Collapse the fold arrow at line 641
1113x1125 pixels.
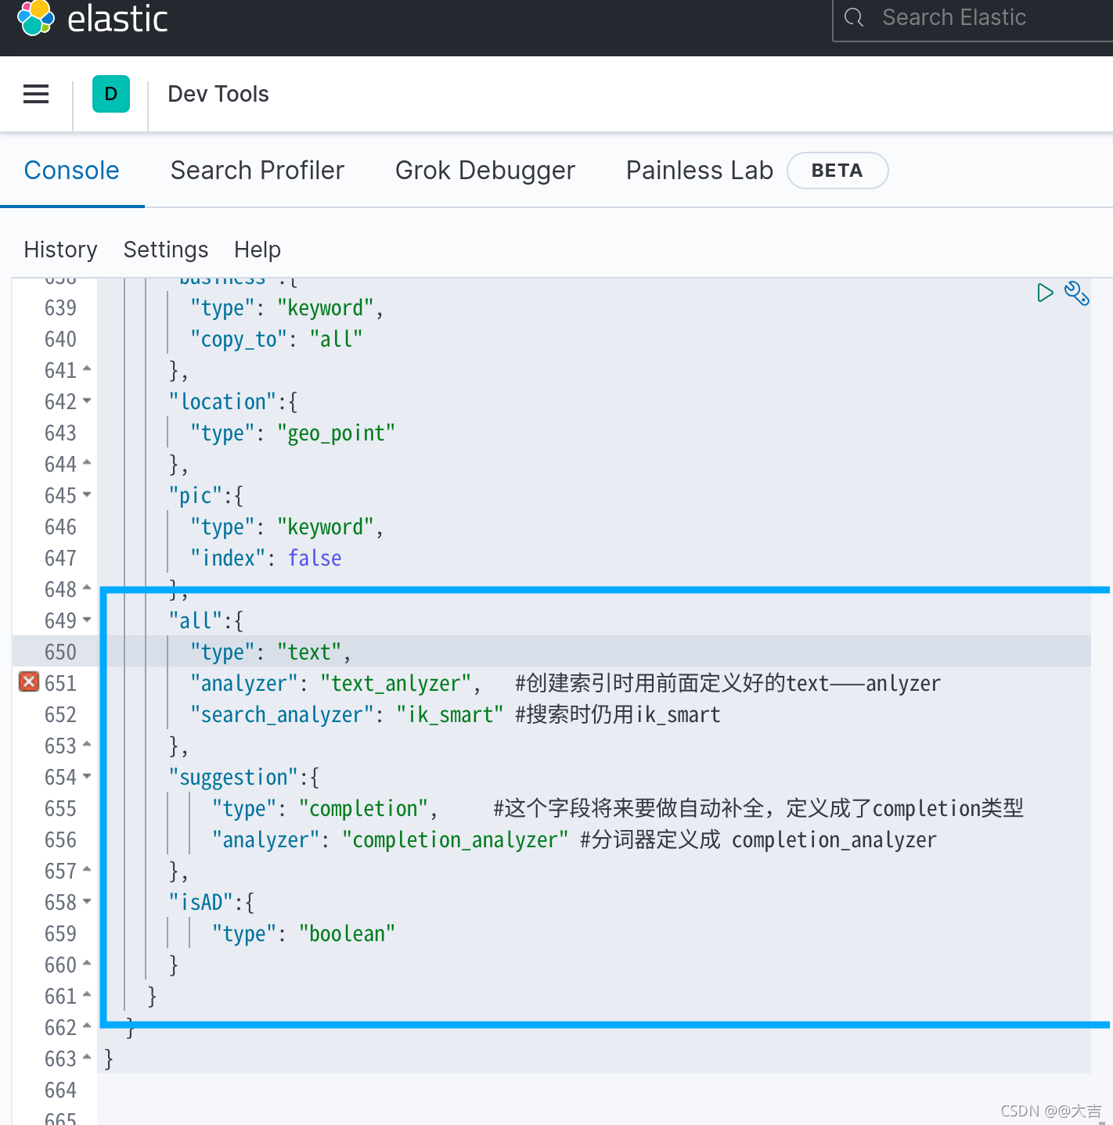(87, 368)
